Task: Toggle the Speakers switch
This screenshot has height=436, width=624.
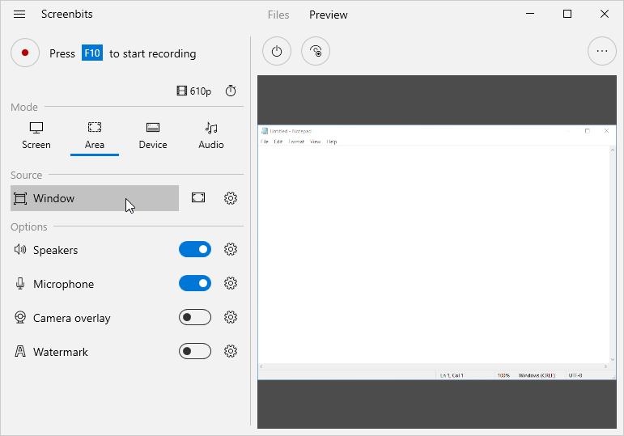Action: point(195,249)
